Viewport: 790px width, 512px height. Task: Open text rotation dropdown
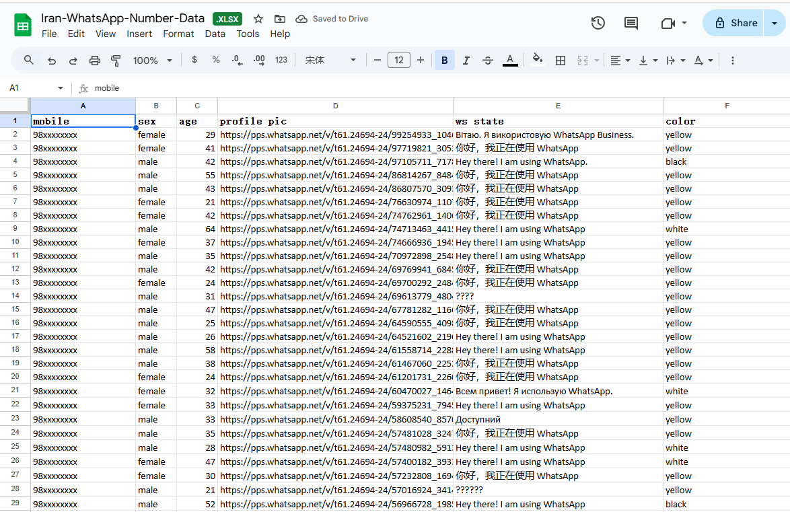703,61
